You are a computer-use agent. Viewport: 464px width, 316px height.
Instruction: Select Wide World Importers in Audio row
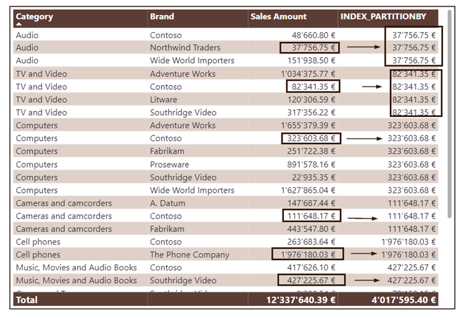point(192,60)
